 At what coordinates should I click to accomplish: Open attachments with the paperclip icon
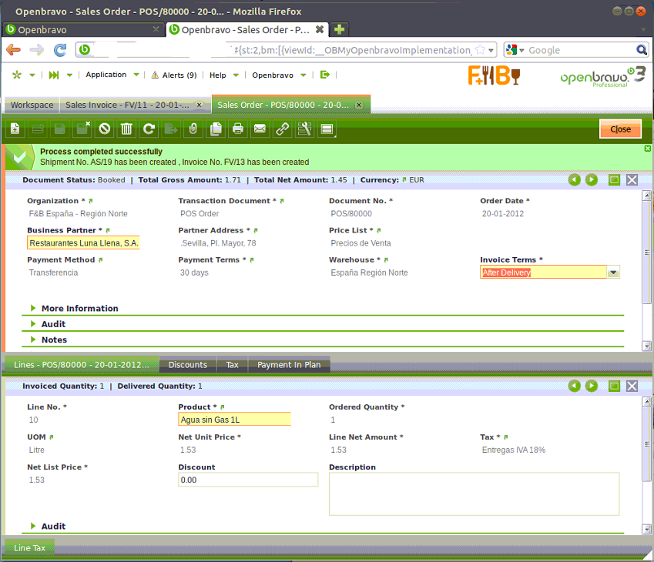[193, 129]
